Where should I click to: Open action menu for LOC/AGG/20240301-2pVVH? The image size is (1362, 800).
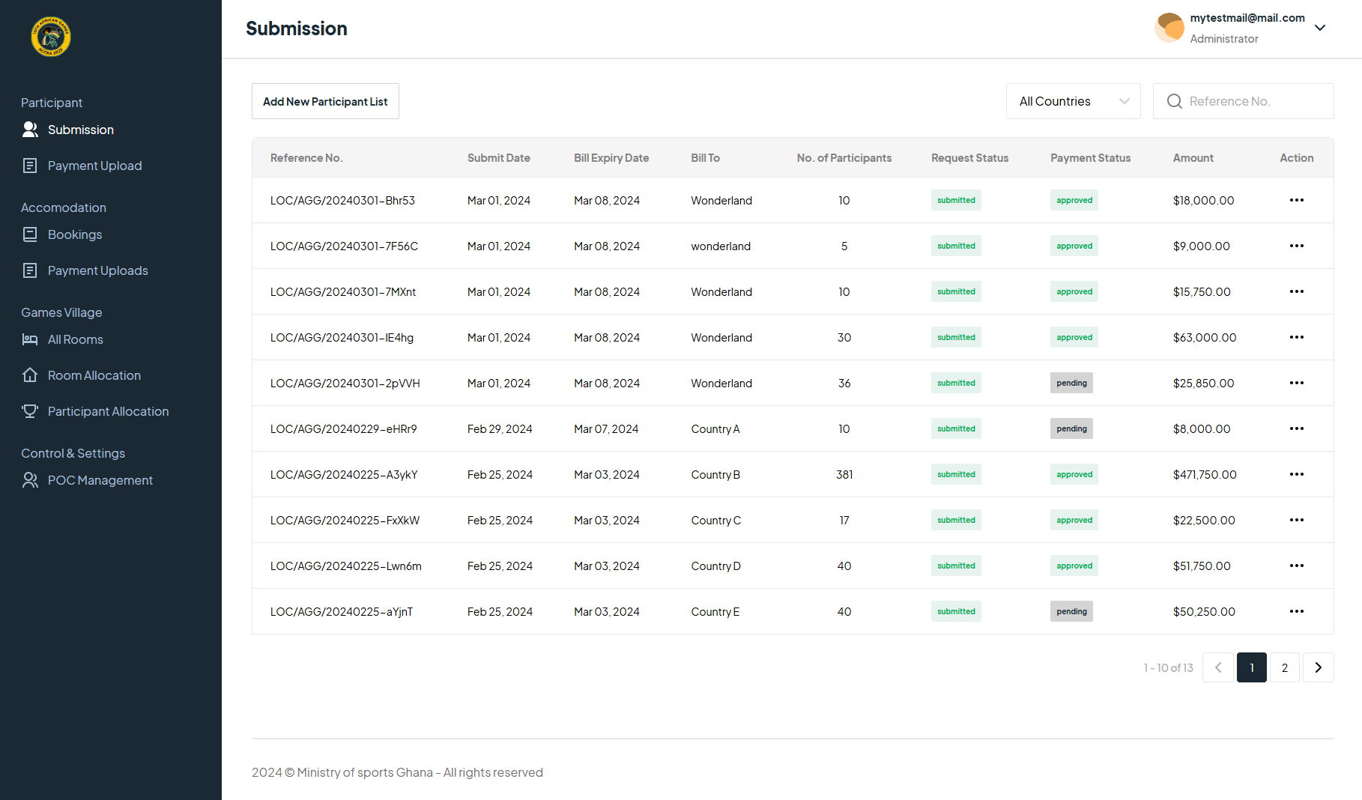(x=1297, y=383)
